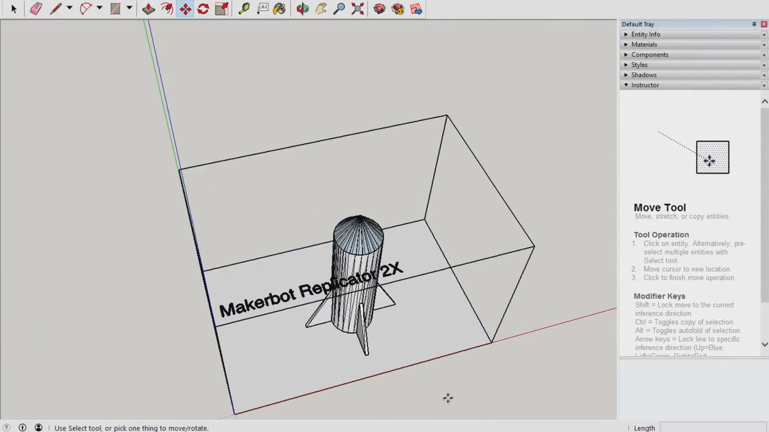This screenshot has width=769, height=432.
Task: Select the Push/Pull tool
Action: tap(149, 9)
